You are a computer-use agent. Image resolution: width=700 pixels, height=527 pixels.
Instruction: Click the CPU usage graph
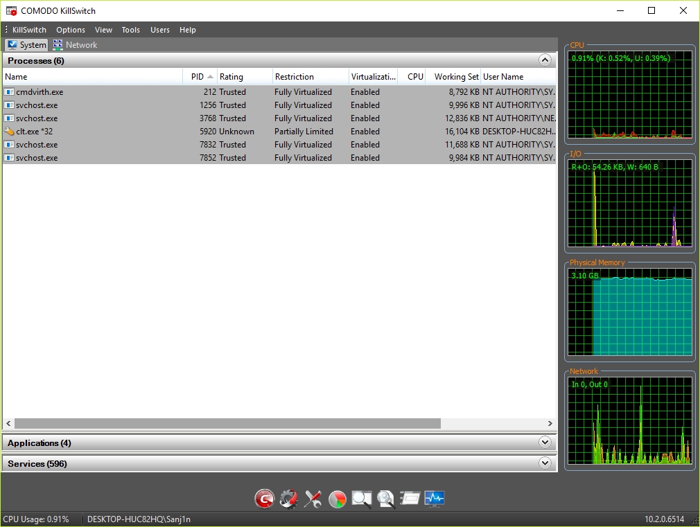click(x=630, y=96)
